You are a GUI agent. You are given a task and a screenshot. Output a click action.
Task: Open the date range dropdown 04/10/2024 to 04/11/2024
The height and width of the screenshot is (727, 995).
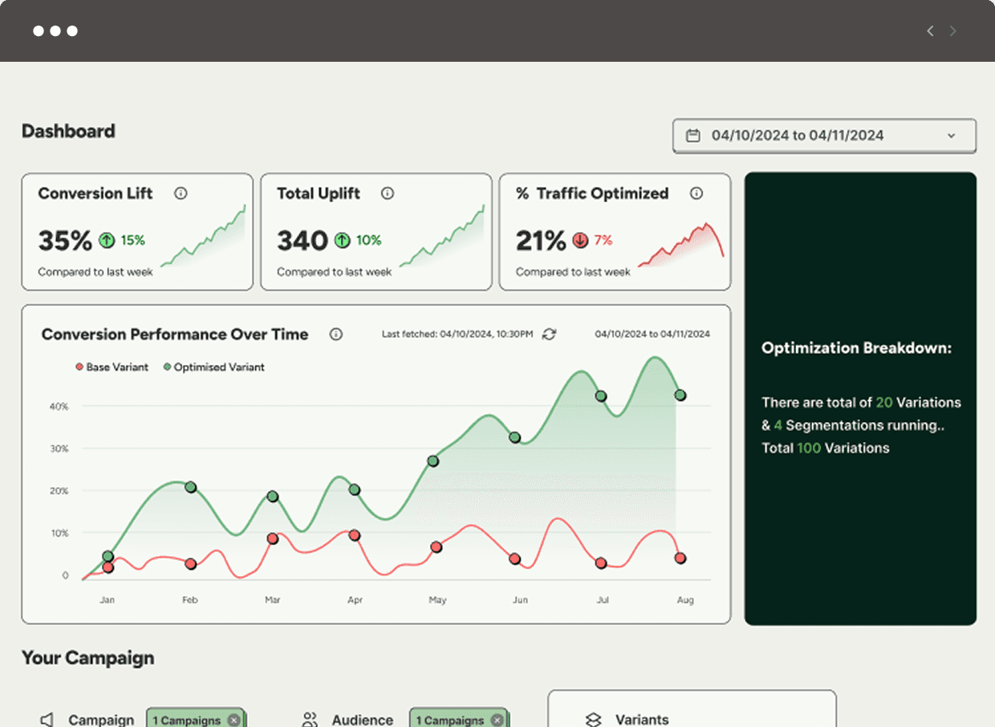824,136
